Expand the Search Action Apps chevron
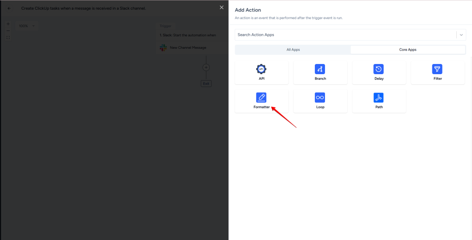This screenshot has width=472, height=240. tap(461, 35)
